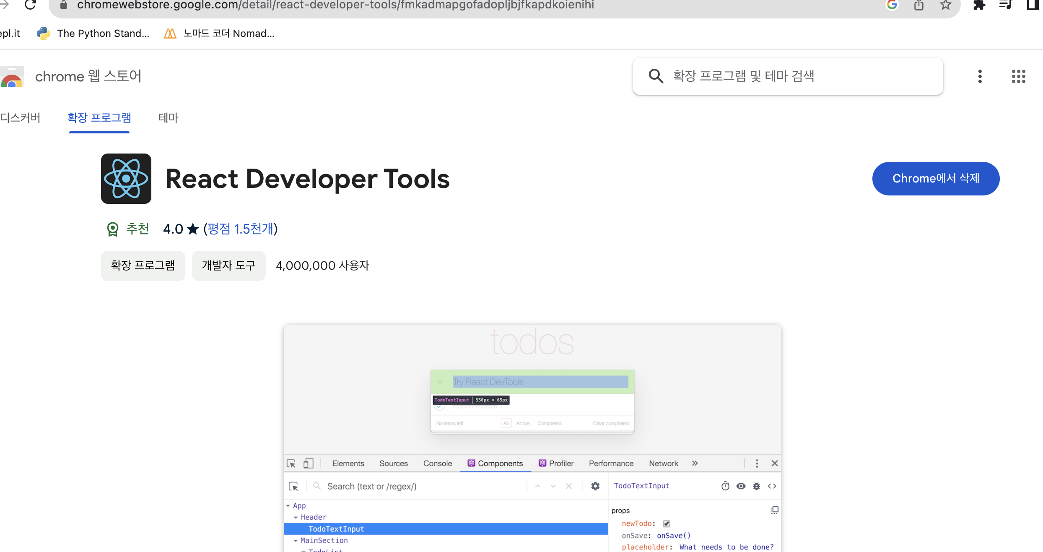Click the extension search input field

coord(797,76)
